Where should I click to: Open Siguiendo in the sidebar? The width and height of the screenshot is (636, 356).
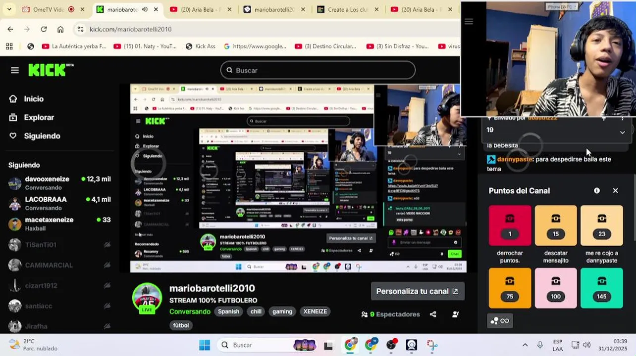coord(35,136)
